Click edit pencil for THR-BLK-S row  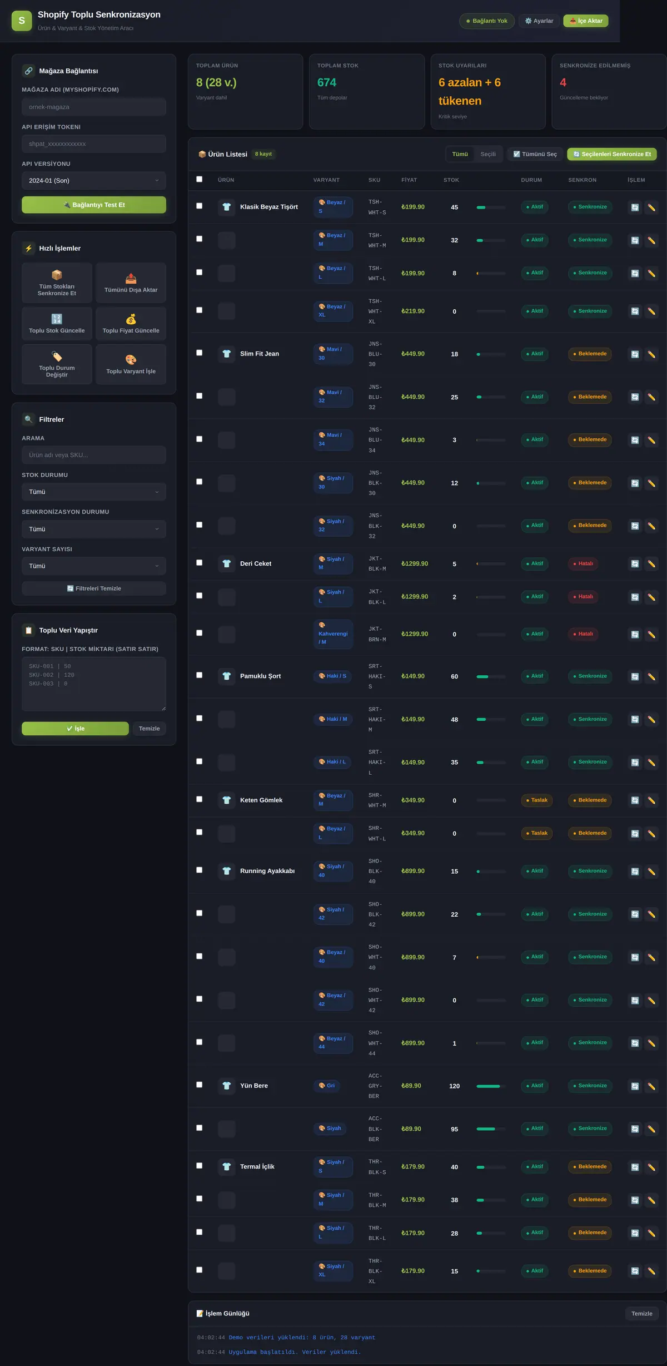click(x=651, y=1167)
